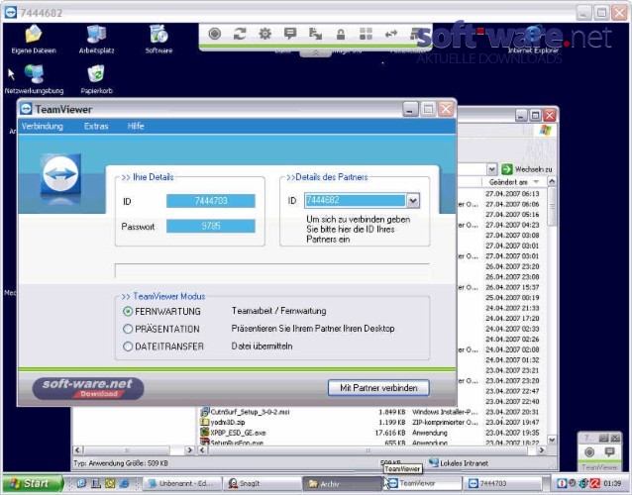The image size is (632, 495).
Task: Switch to the TeamViewer taskbar button
Action: point(422,484)
